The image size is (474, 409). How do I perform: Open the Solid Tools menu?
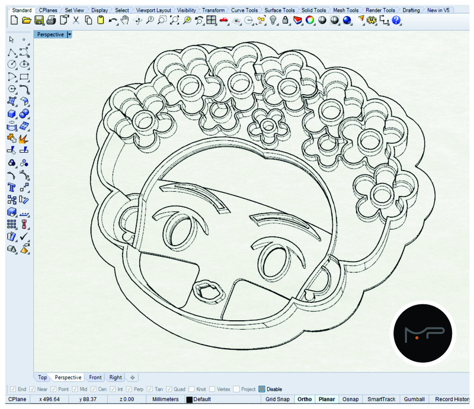[x=313, y=9]
